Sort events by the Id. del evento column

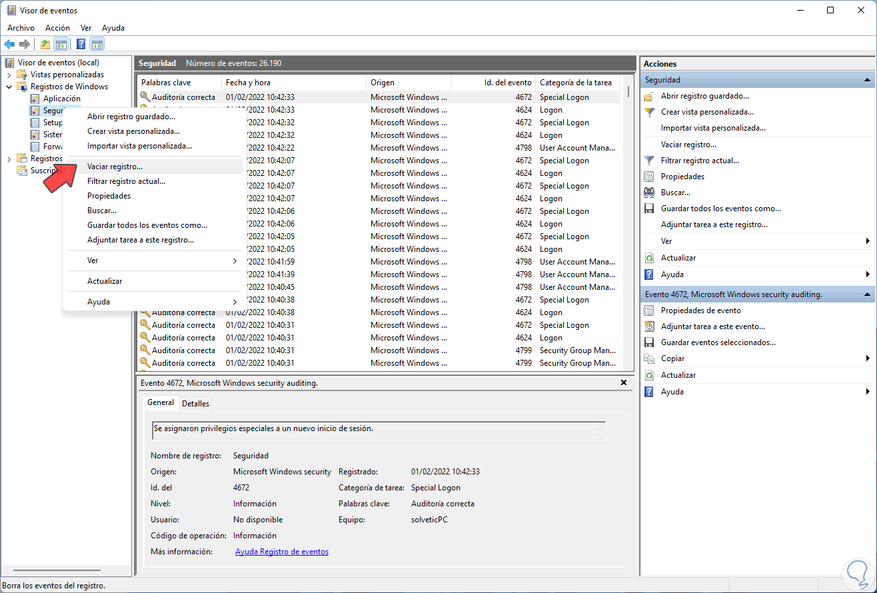pos(493,83)
